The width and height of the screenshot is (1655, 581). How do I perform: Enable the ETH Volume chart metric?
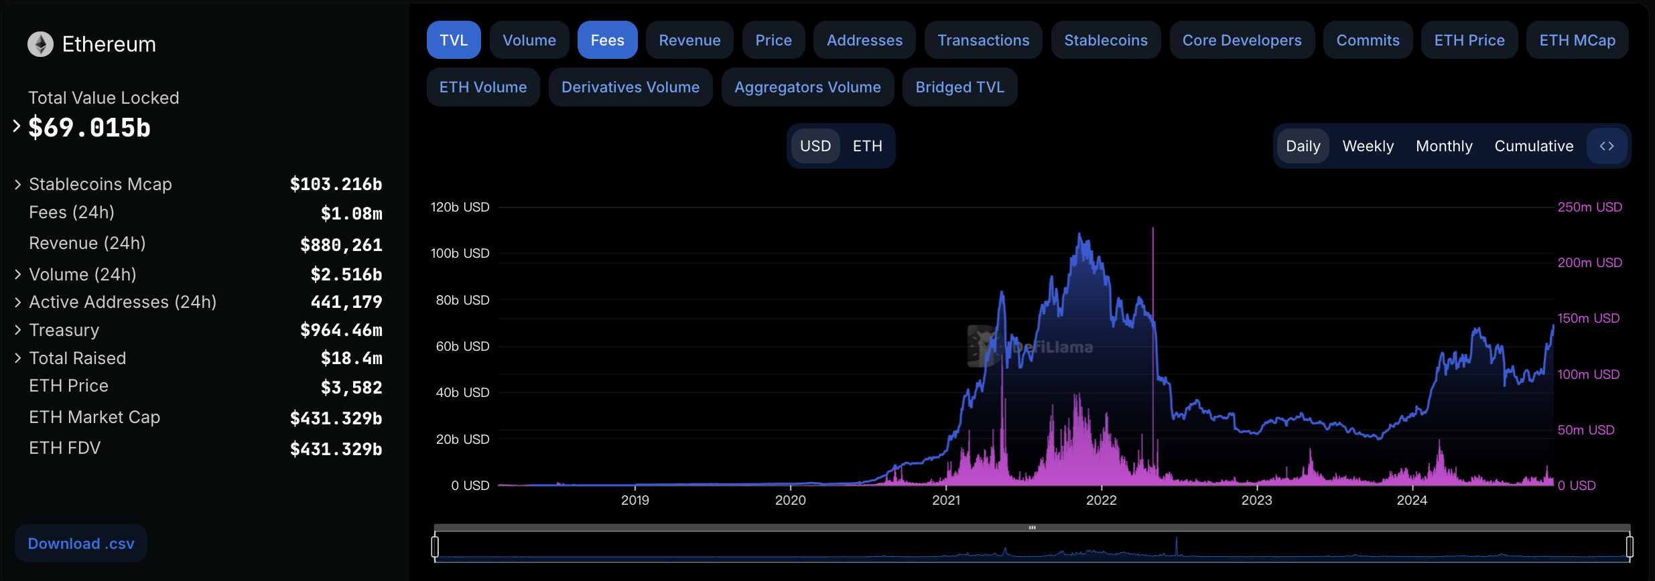483,87
